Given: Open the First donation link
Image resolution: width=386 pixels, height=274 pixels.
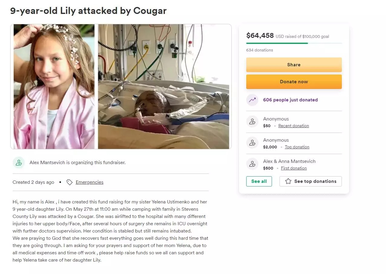Looking at the screenshot, I should pyautogui.click(x=294, y=168).
